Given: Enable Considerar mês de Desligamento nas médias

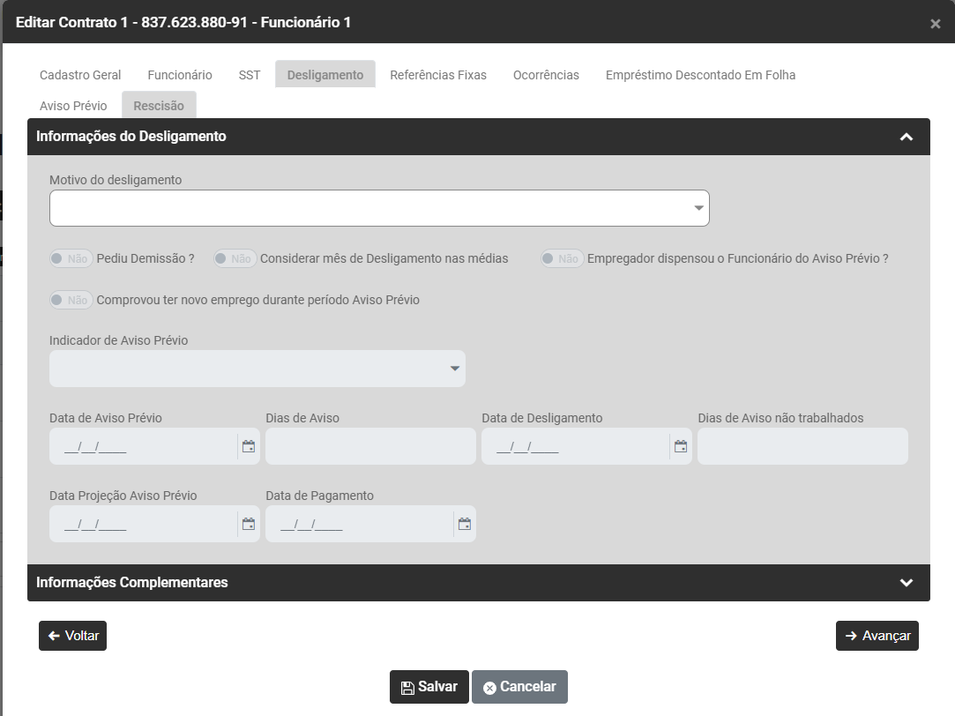Looking at the screenshot, I should pyautogui.click(x=235, y=258).
